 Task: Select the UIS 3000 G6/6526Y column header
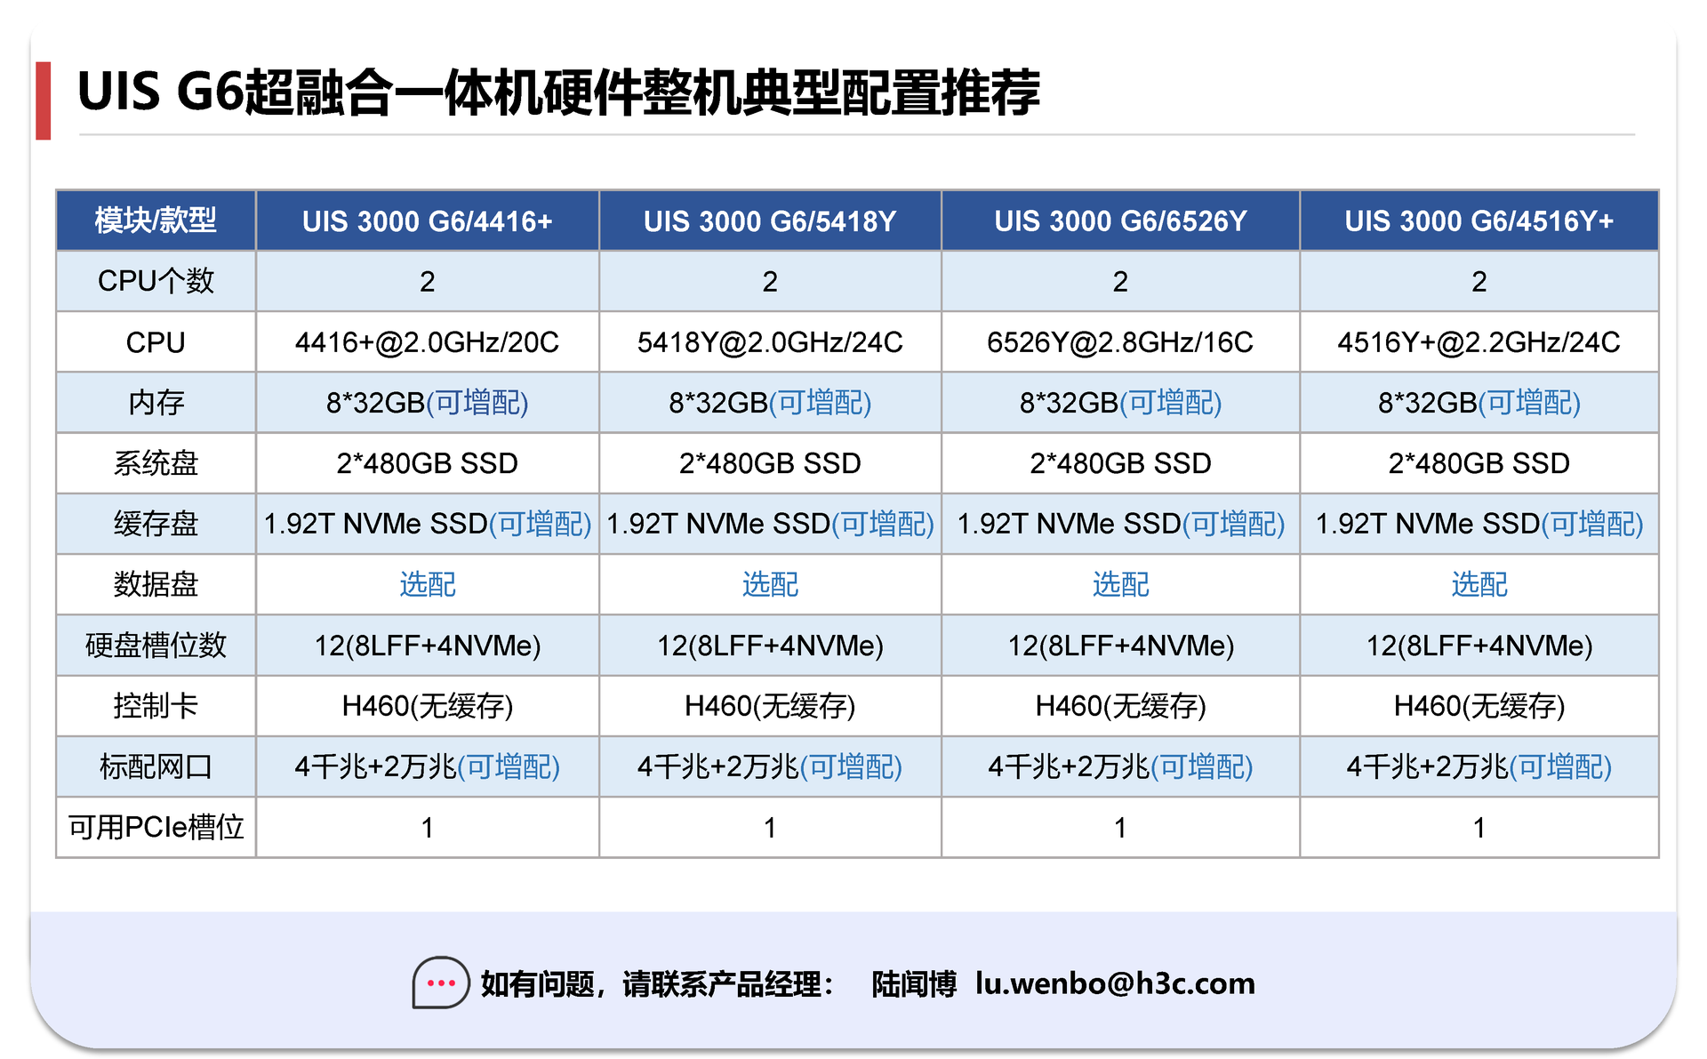1120,221
